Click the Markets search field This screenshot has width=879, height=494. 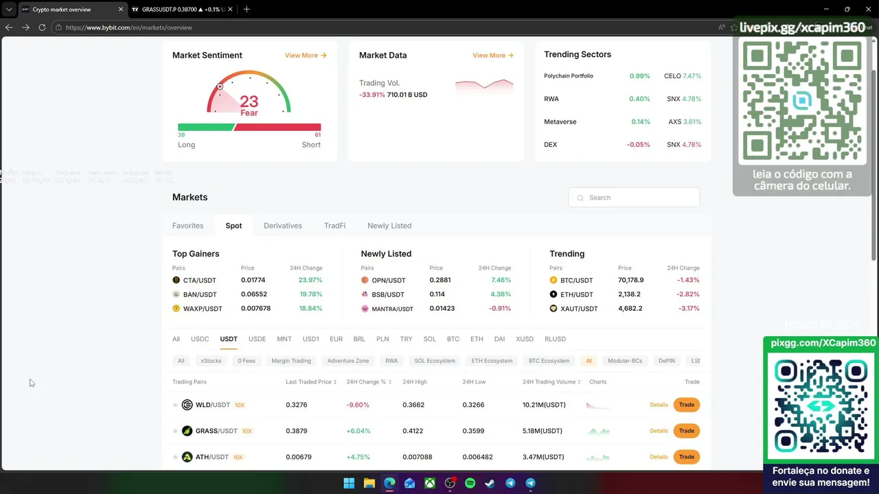click(634, 198)
